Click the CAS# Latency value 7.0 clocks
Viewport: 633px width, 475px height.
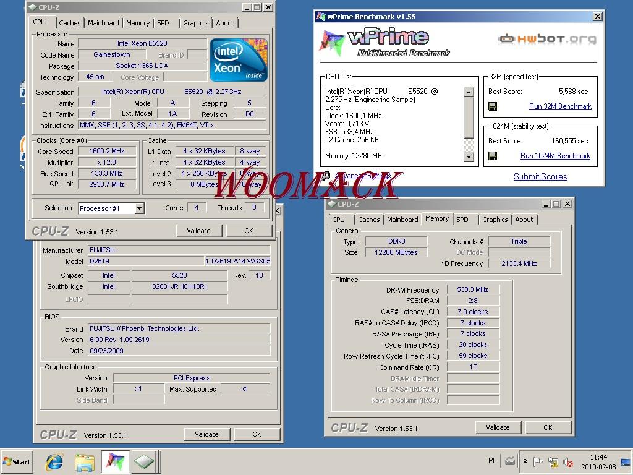[x=473, y=312]
